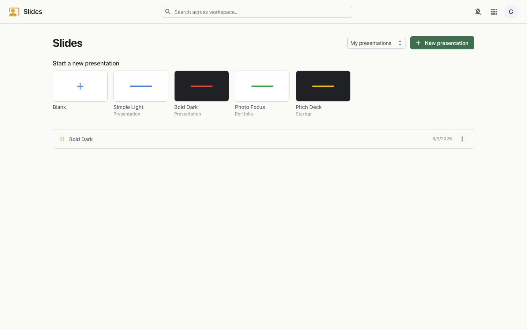The image size is (527, 329).
Task: Choose the Simple Light template thumbnail
Action: click(141, 86)
